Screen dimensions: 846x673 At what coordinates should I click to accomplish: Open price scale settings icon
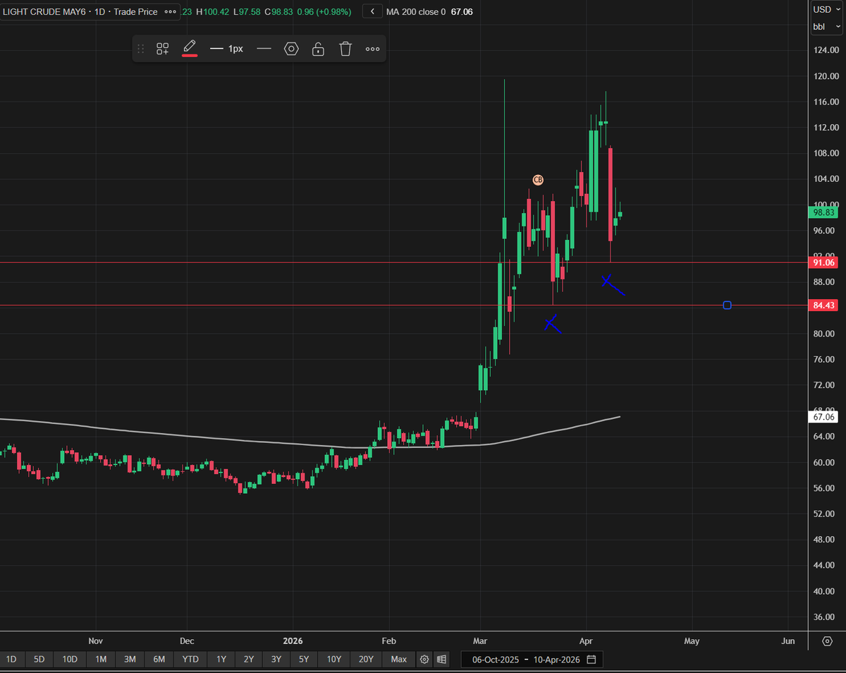coord(827,641)
